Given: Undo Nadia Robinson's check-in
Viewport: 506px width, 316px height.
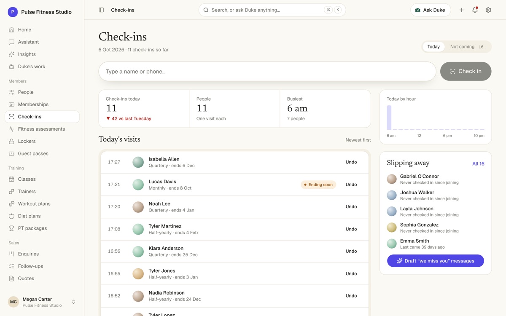Looking at the screenshot, I should point(351,296).
